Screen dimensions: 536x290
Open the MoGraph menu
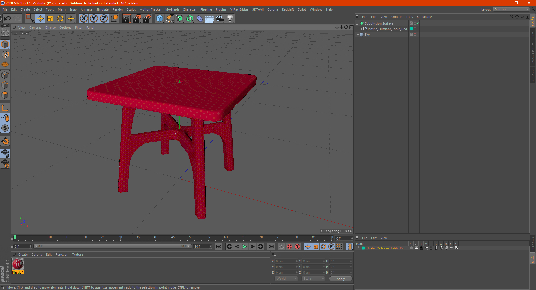pyautogui.click(x=172, y=9)
